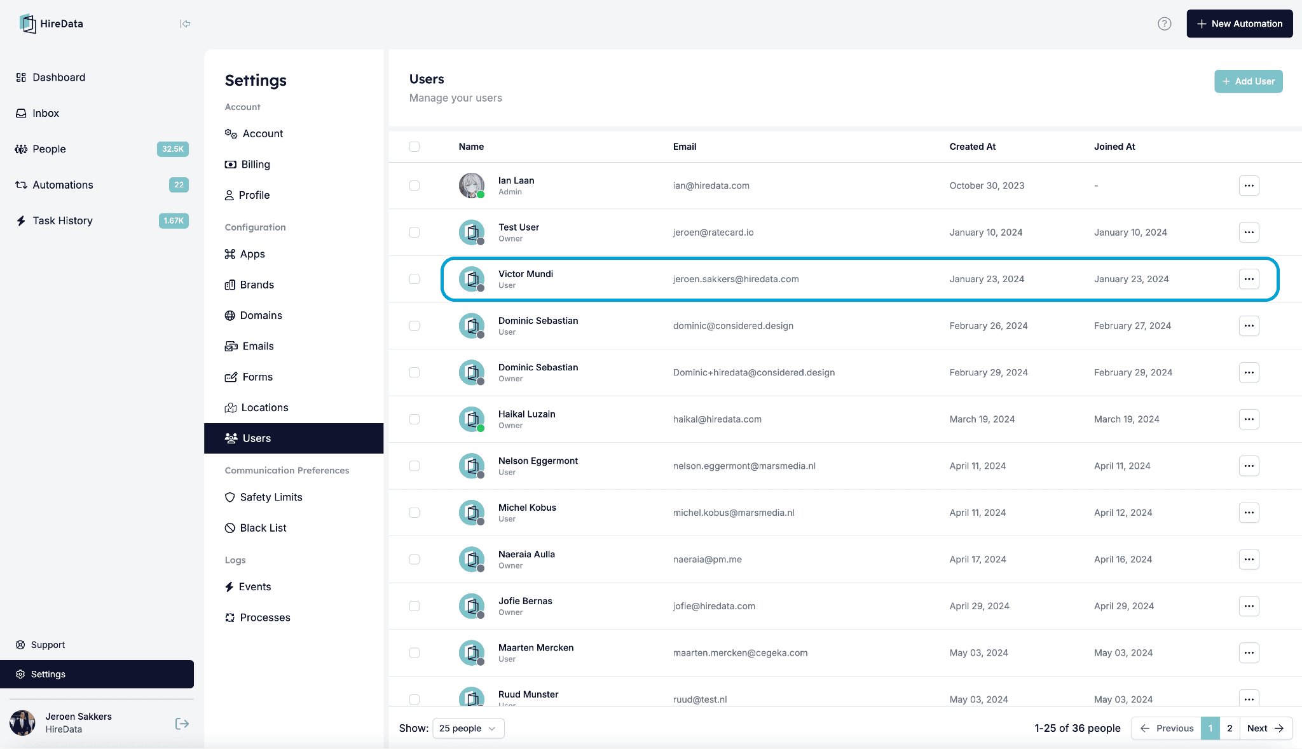Check the box for Maarten Mercken
The image size is (1302, 749).
415,652
